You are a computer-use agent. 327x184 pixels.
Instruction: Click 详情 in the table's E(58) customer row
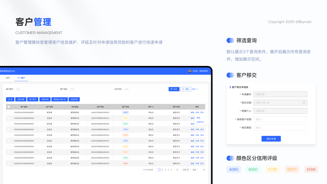pos(197,163)
